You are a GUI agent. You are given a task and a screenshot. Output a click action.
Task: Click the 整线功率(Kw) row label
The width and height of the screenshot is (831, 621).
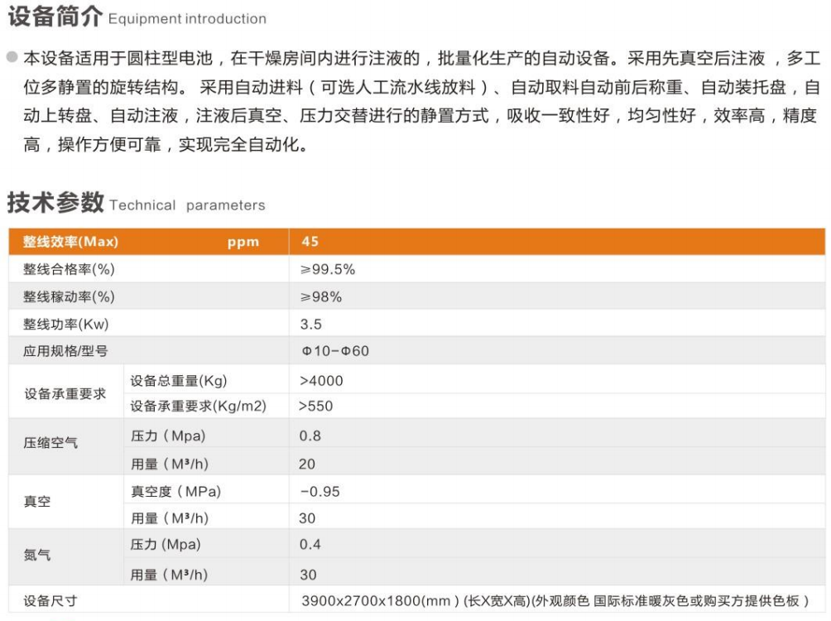(66, 324)
